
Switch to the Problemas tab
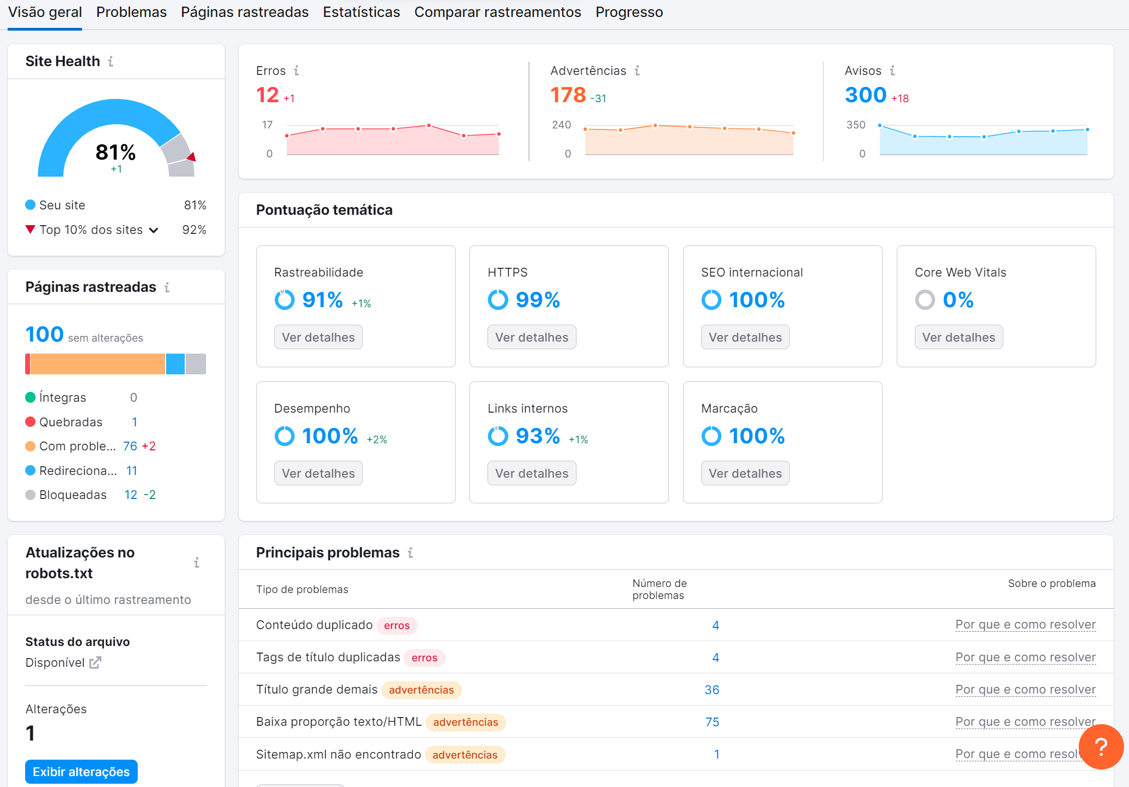pyautogui.click(x=131, y=11)
